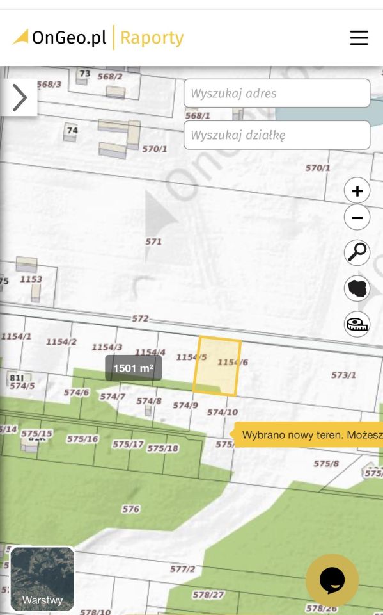Image resolution: width=383 pixels, height=615 pixels.
Task: Select parcel 571 on the map
Action: [153, 242]
